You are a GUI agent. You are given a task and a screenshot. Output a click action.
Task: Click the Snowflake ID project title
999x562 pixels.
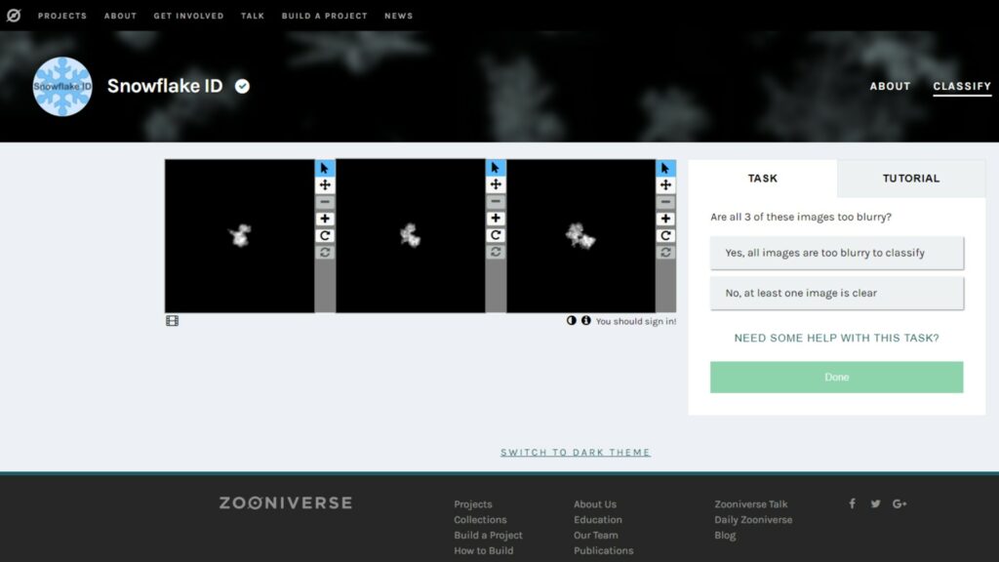click(x=165, y=86)
